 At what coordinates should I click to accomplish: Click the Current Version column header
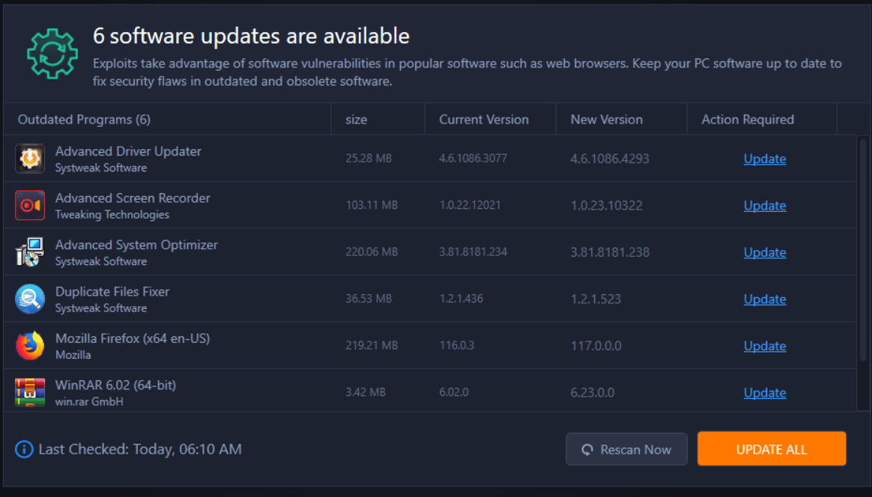(x=484, y=119)
